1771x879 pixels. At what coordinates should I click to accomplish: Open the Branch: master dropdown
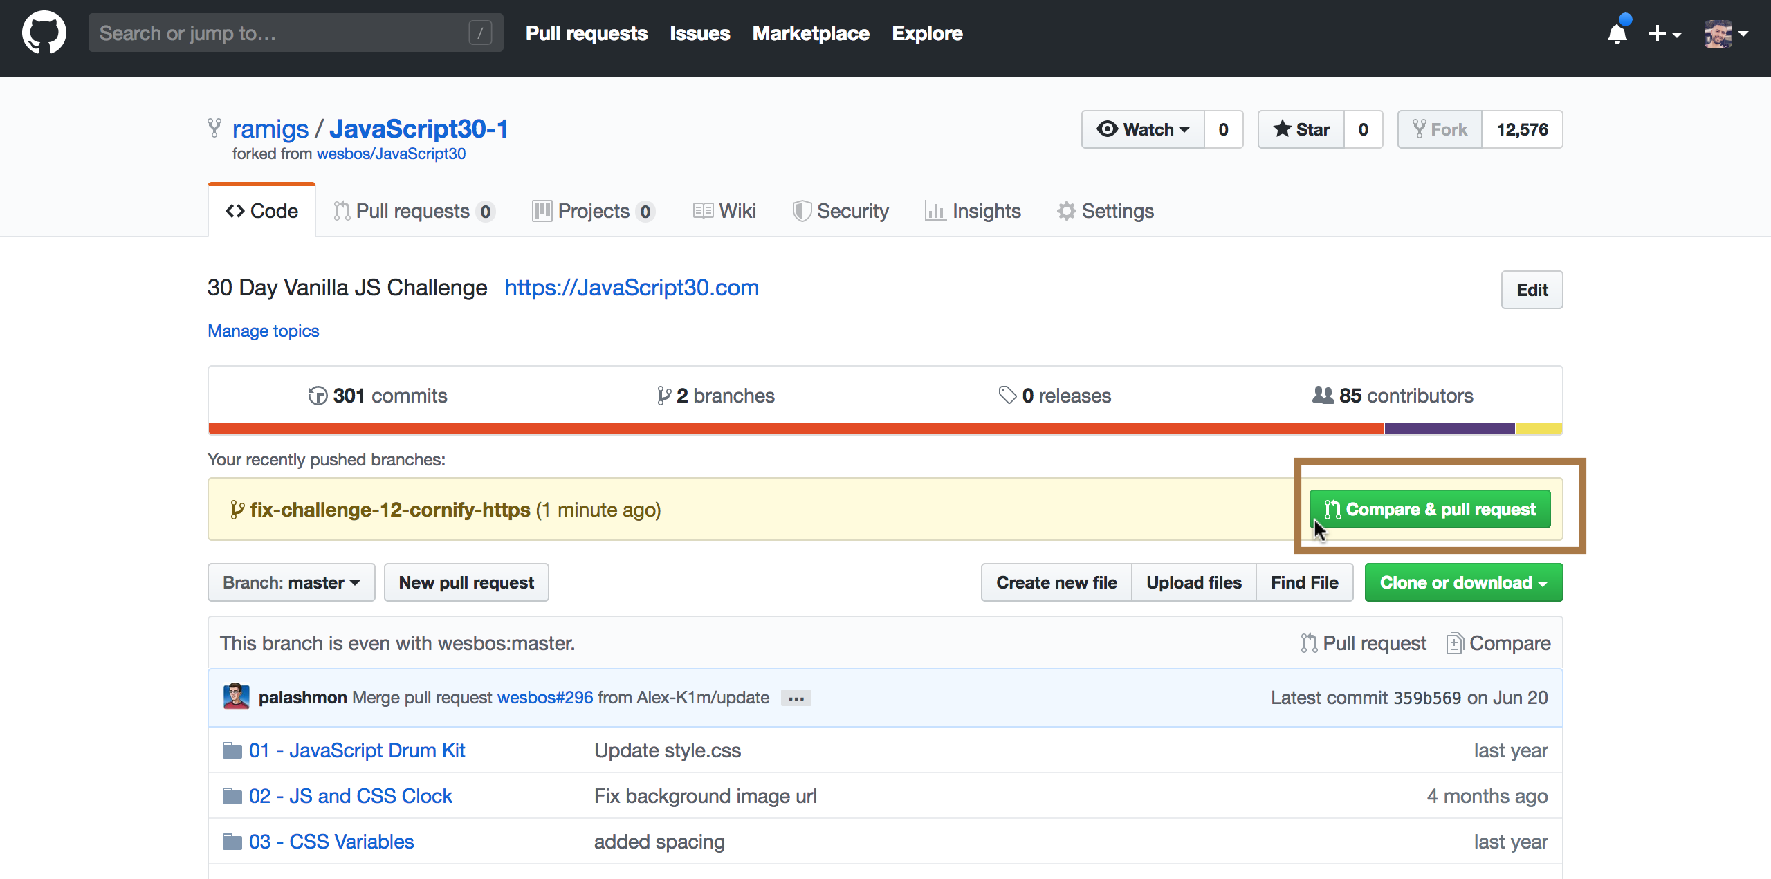tap(291, 582)
